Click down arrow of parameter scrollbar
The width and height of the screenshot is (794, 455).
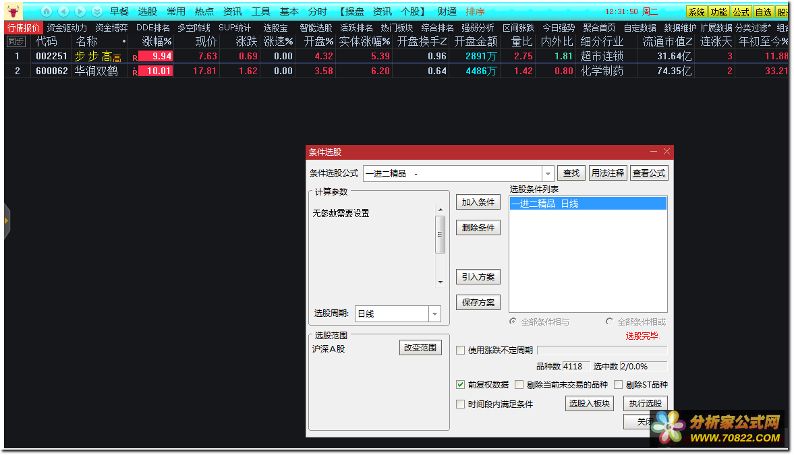(440, 282)
